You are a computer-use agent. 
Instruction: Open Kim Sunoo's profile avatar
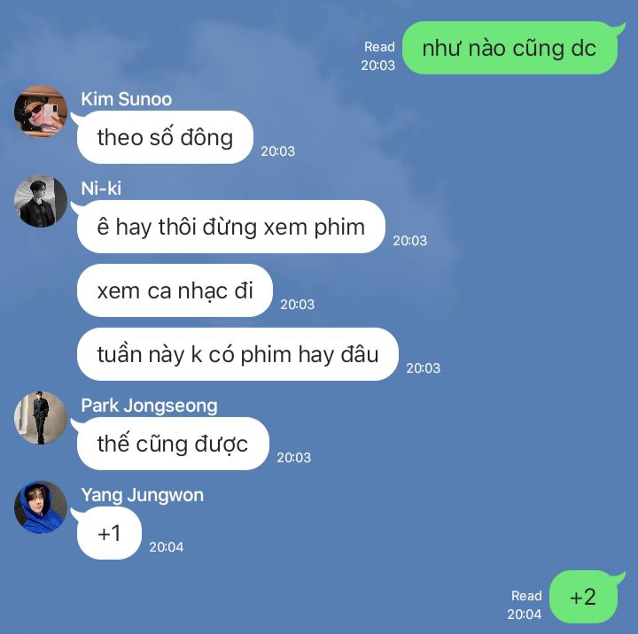[x=41, y=112]
